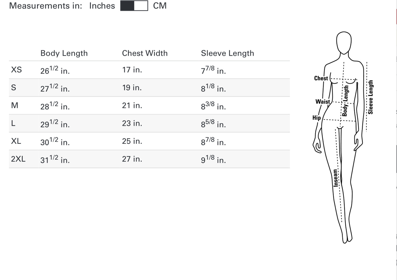
Task: Select the "CM" unit label
Action: click(160, 6)
